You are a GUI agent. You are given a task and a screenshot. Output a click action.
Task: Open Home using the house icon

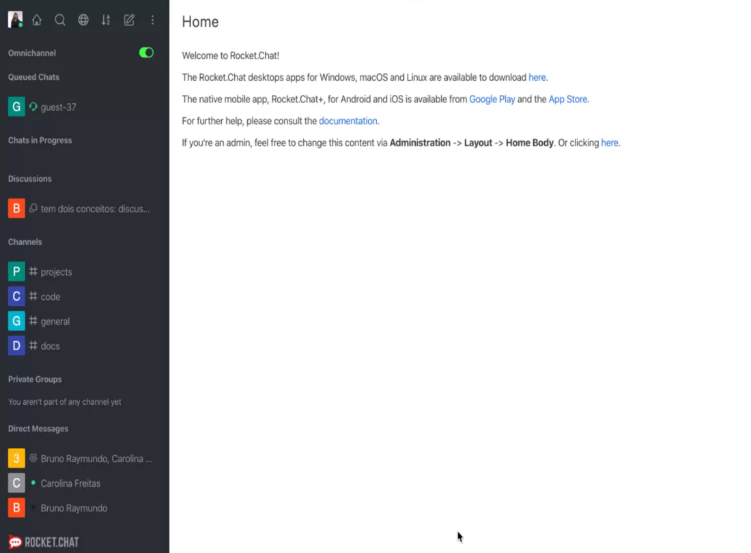(37, 20)
